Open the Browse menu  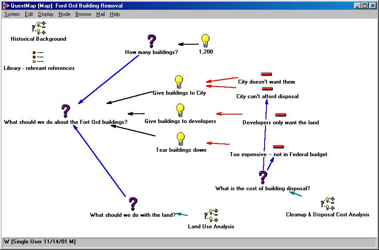point(83,14)
